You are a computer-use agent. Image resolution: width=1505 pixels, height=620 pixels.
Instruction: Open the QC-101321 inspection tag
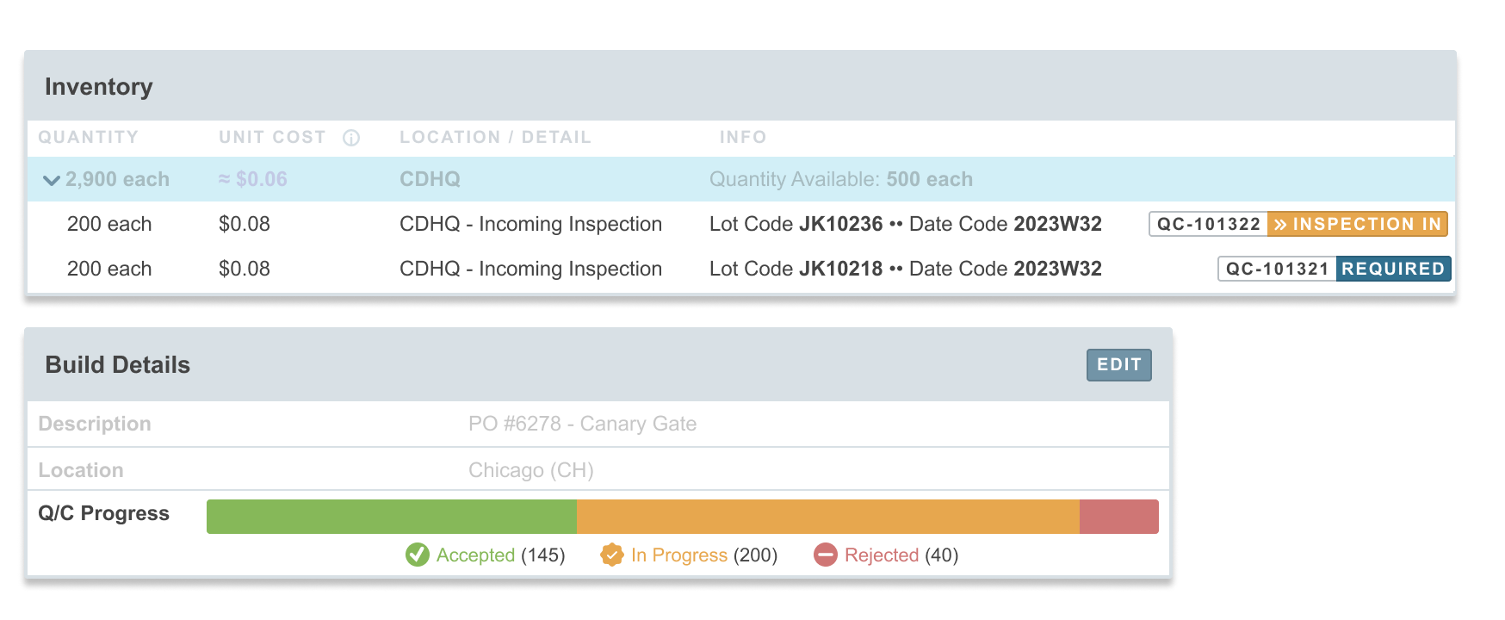[x=1278, y=269]
